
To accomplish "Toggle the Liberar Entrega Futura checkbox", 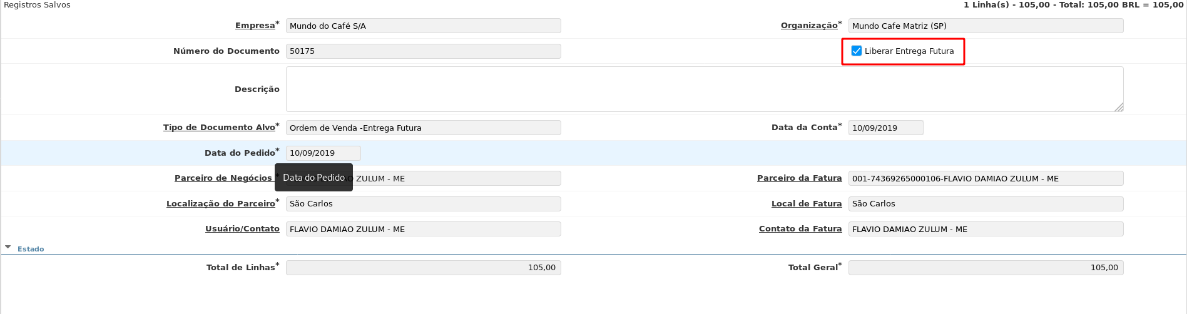I will 857,51.
